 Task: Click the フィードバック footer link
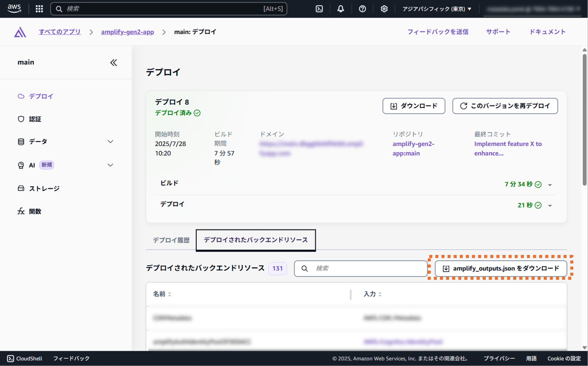point(71,359)
